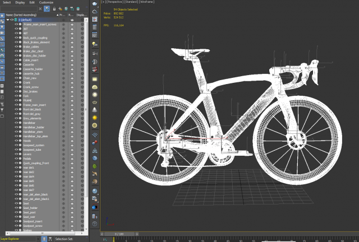Click the sort by hierarchy button at bottom
359x242 pixels.
(50, 239)
